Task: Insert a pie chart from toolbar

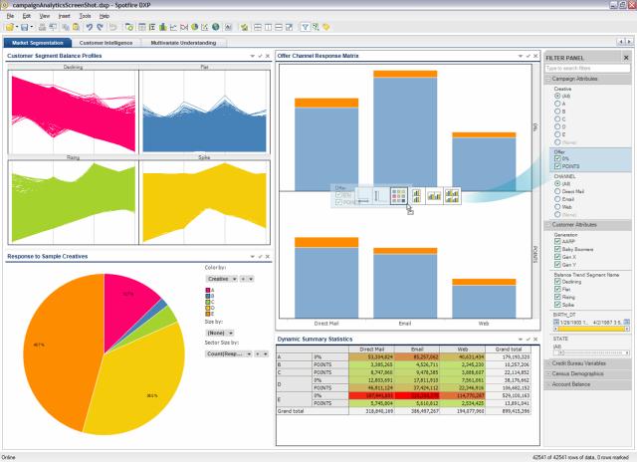Action: tap(195, 27)
